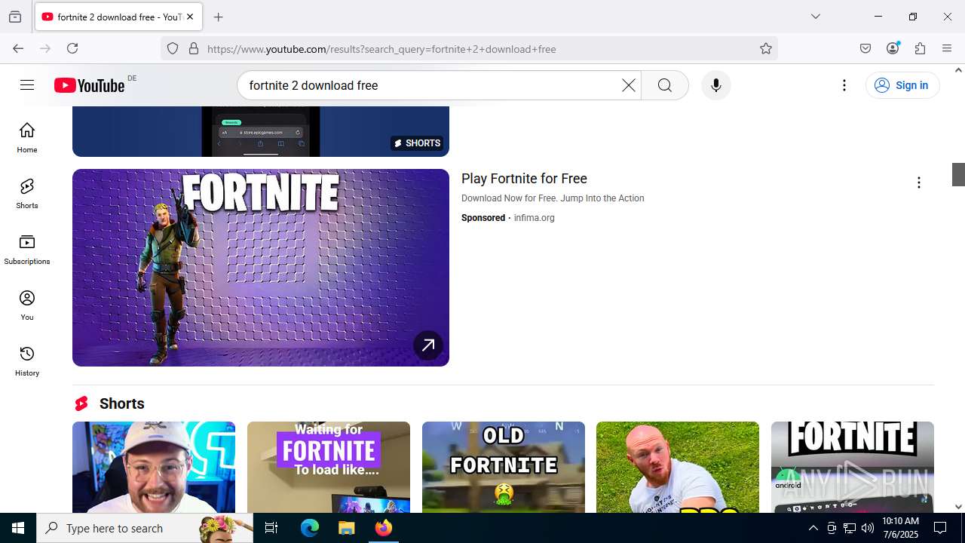Open the Waiting for Fortnite to load Short
Viewport: 965px width, 543px height.
[329, 467]
